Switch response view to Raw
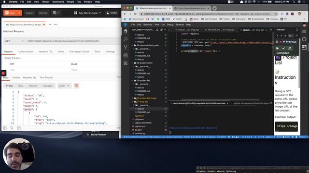This screenshot has width=309, height=173. (21, 86)
